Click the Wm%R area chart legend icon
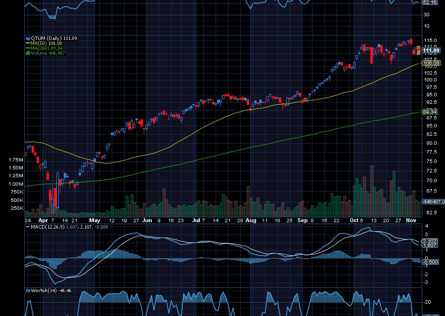This screenshot has width=445, height=316. tap(28, 291)
